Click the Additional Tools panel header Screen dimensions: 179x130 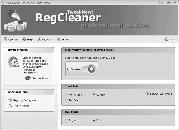pos(29,92)
